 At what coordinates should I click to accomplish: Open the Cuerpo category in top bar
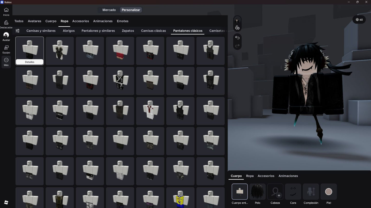point(51,21)
